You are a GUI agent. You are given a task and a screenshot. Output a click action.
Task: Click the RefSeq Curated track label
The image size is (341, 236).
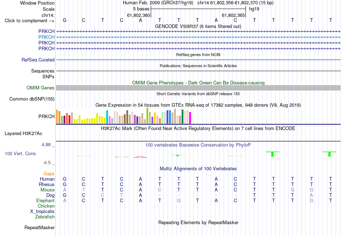click(x=38, y=60)
